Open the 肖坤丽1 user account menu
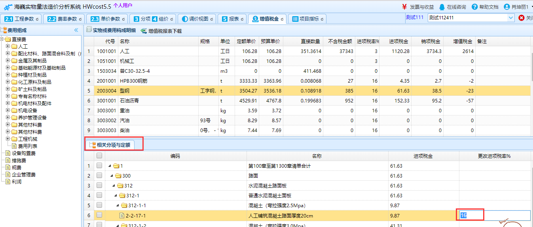 click(519, 7)
